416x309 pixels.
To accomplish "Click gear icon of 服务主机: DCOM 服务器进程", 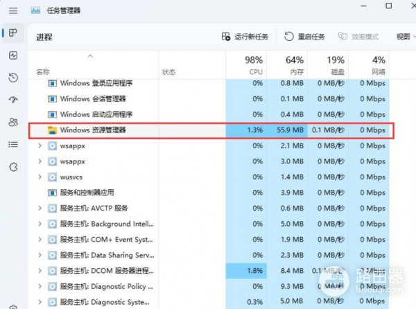I will [x=52, y=271].
